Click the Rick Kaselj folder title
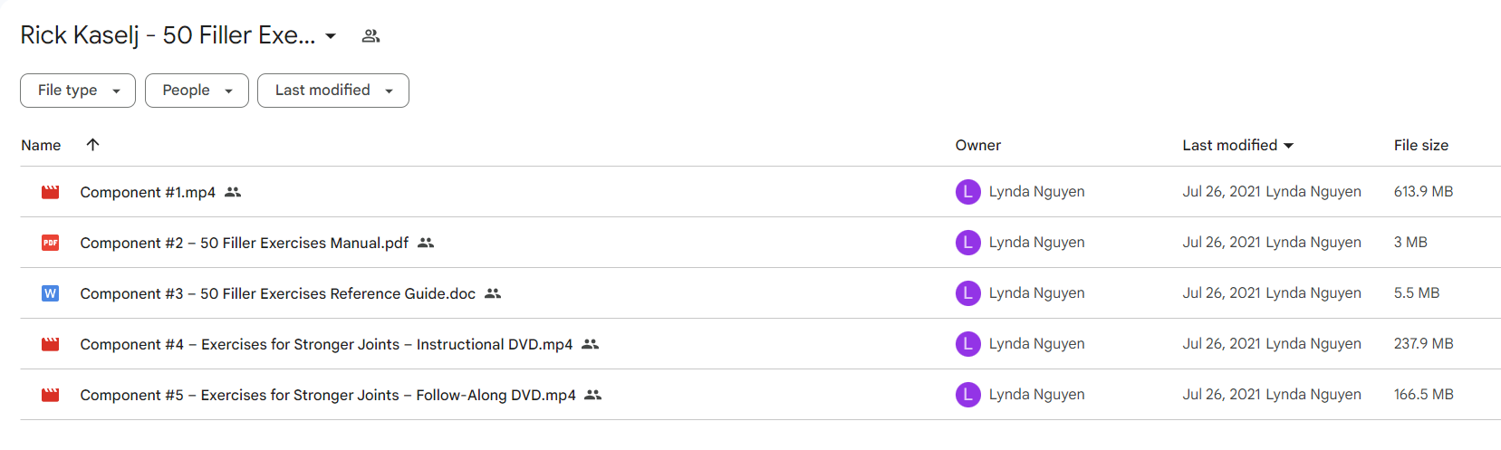Image resolution: width=1501 pixels, height=450 pixels. point(168,36)
